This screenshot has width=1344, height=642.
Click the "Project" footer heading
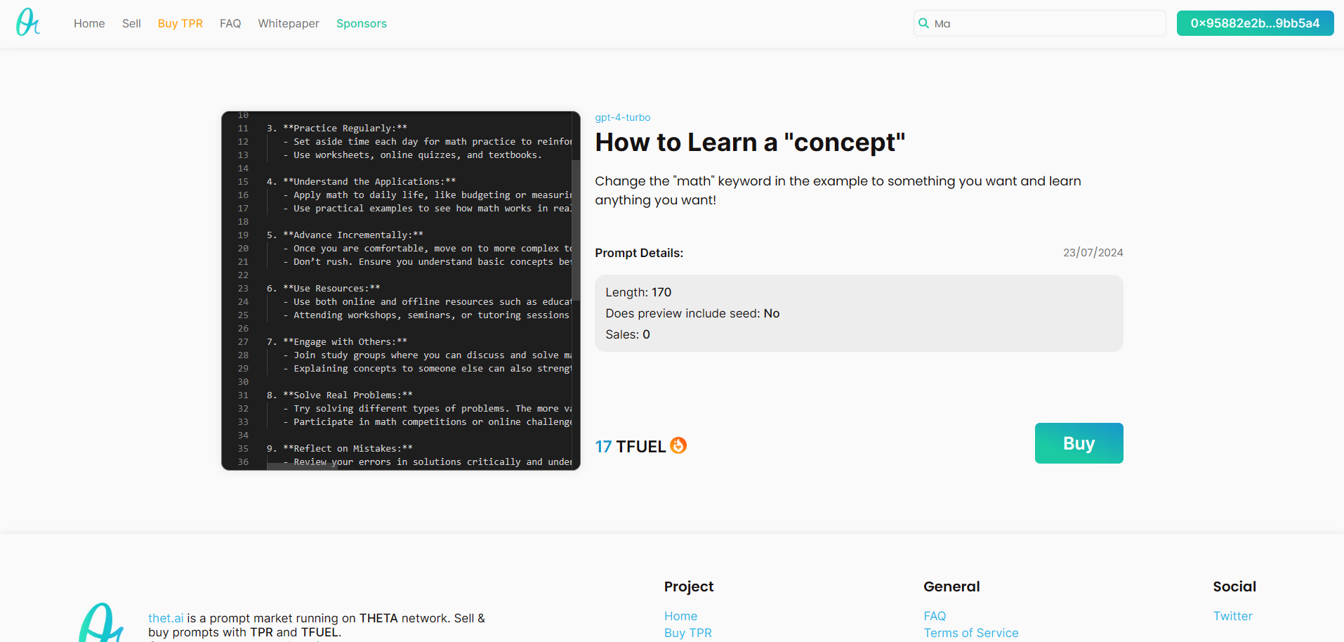[x=689, y=587]
